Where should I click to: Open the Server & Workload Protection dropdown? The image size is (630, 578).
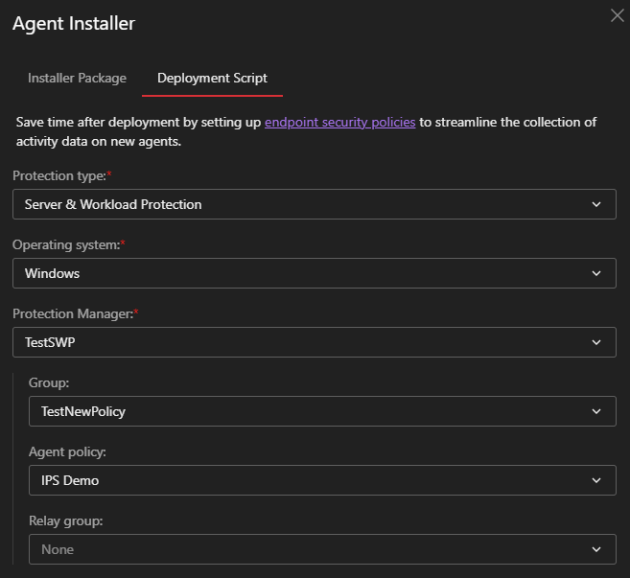point(288,204)
